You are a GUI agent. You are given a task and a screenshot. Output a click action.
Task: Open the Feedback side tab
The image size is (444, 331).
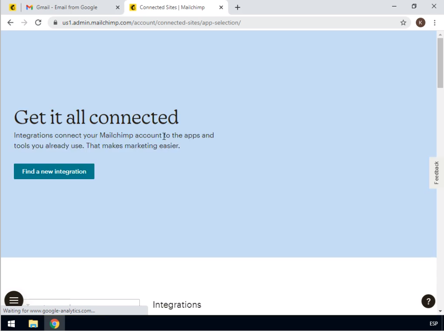436,173
